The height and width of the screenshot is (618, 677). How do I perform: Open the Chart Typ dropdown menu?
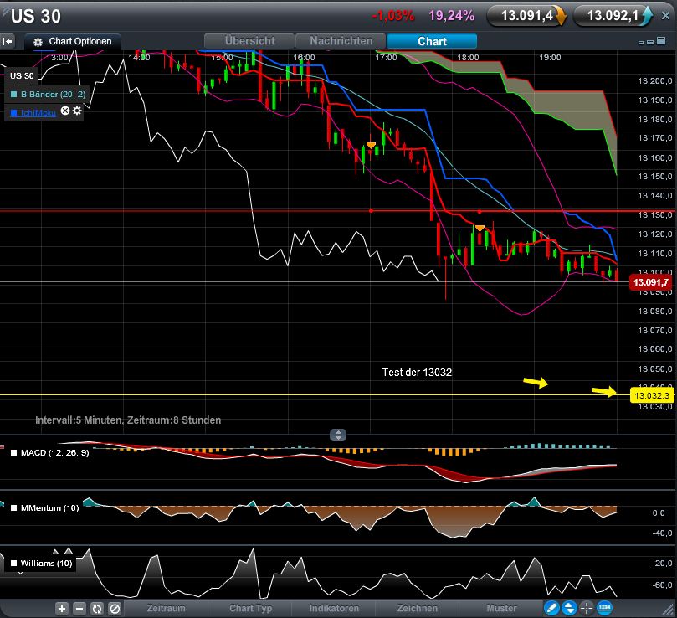coord(251,609)
